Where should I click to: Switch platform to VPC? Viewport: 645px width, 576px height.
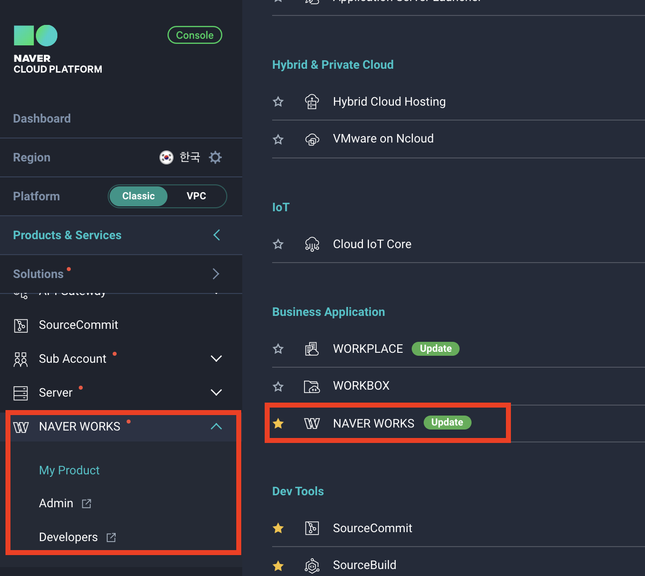196,196
